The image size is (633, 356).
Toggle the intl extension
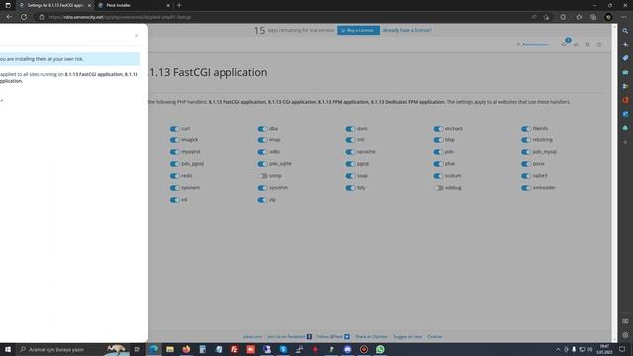pyautogui.click(x=350, y=140)
